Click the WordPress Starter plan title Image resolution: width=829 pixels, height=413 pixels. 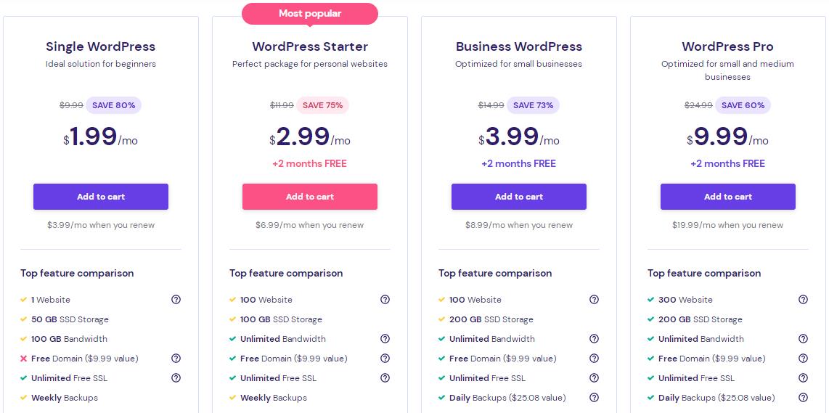(310, 46)
